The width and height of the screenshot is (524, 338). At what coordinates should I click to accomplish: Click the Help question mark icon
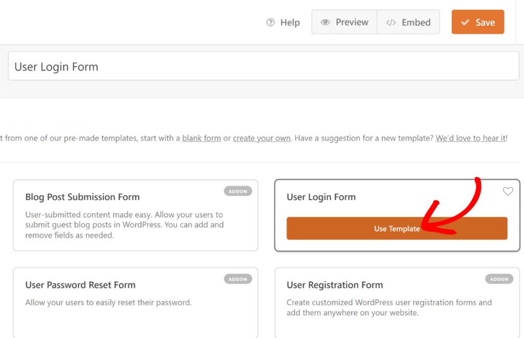[270, 22]
